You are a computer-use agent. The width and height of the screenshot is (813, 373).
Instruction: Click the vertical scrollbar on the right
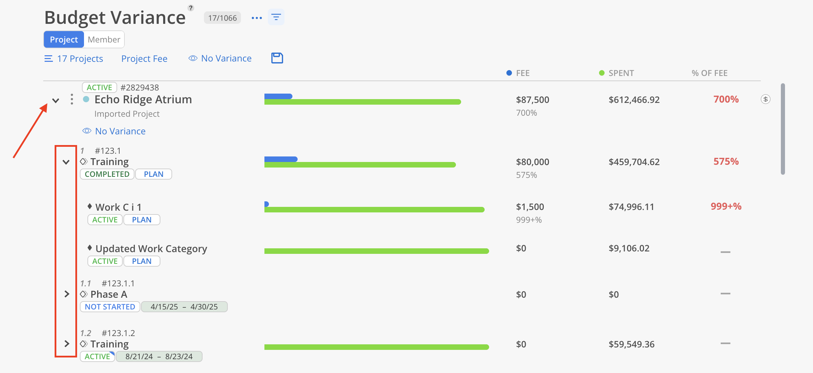click(783, 129)
